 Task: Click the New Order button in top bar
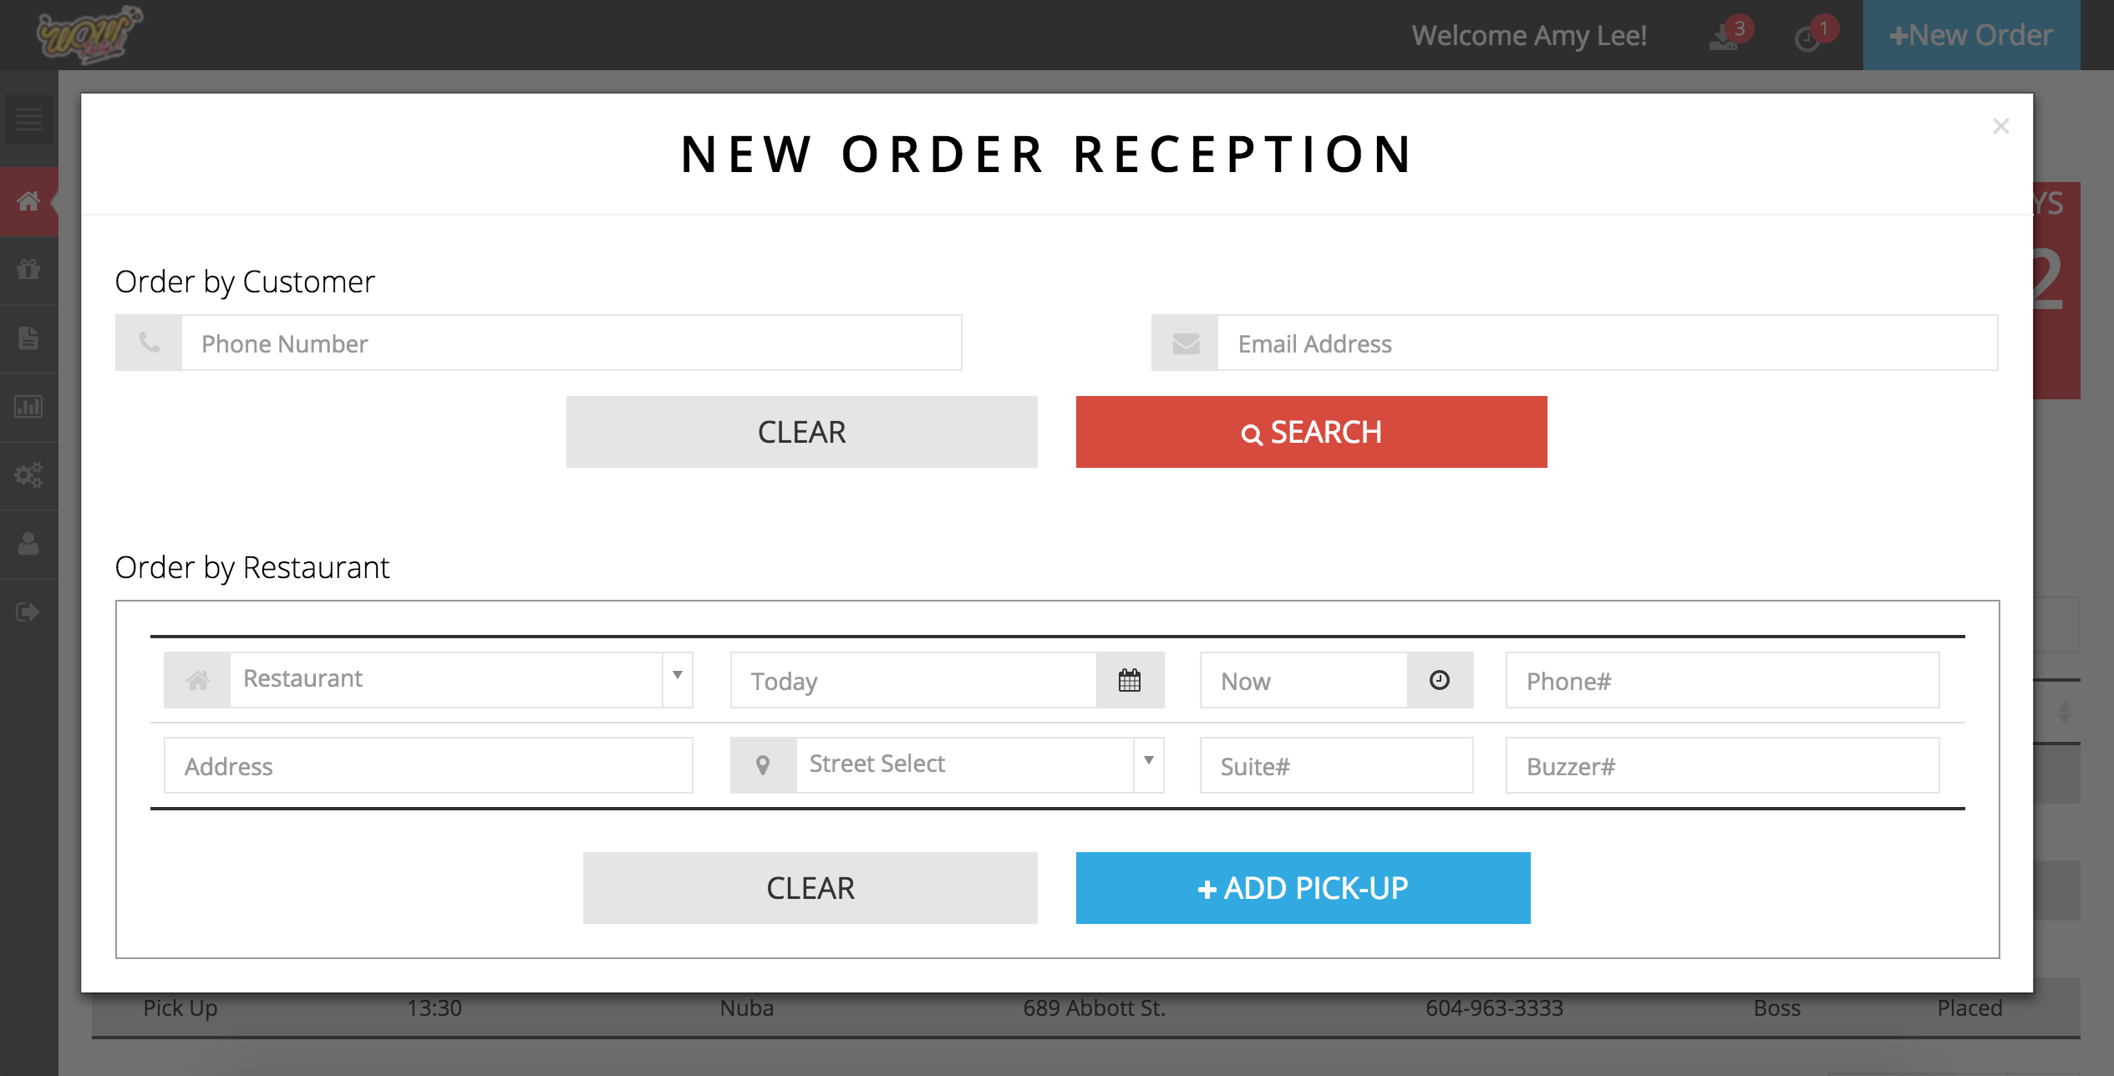tap(1971, 34)
